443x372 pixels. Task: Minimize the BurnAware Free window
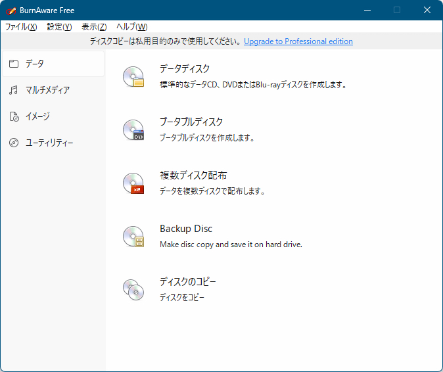(x=367, y=10)
